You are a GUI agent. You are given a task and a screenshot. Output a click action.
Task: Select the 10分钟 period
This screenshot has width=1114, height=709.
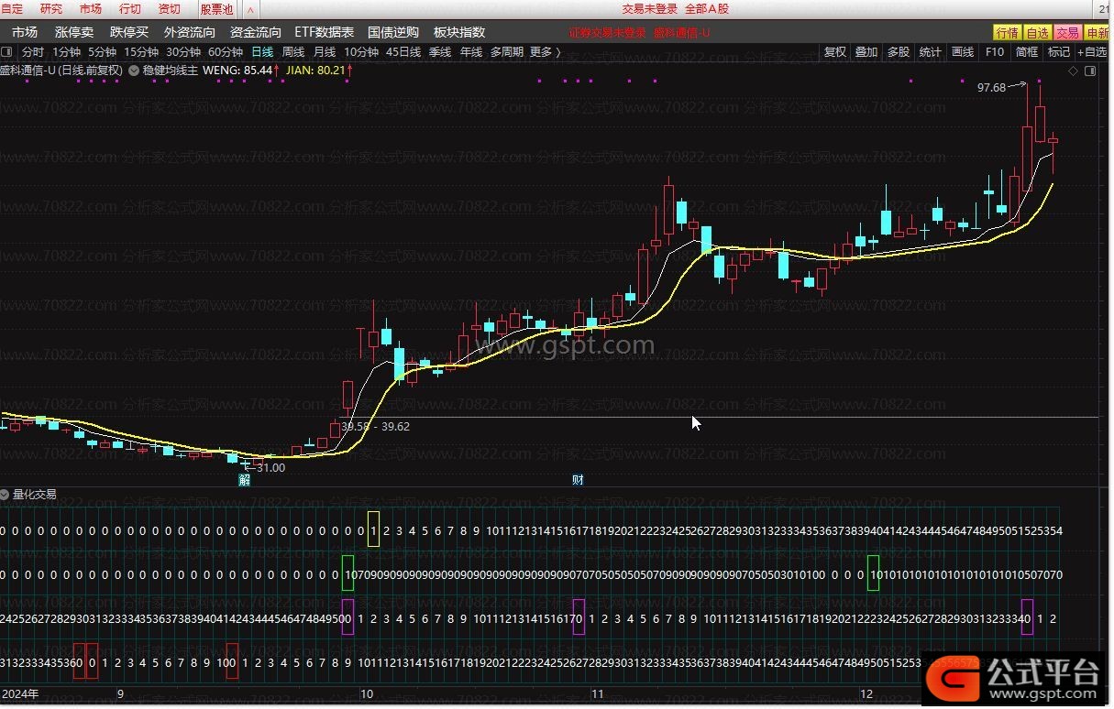pos(361,52)
